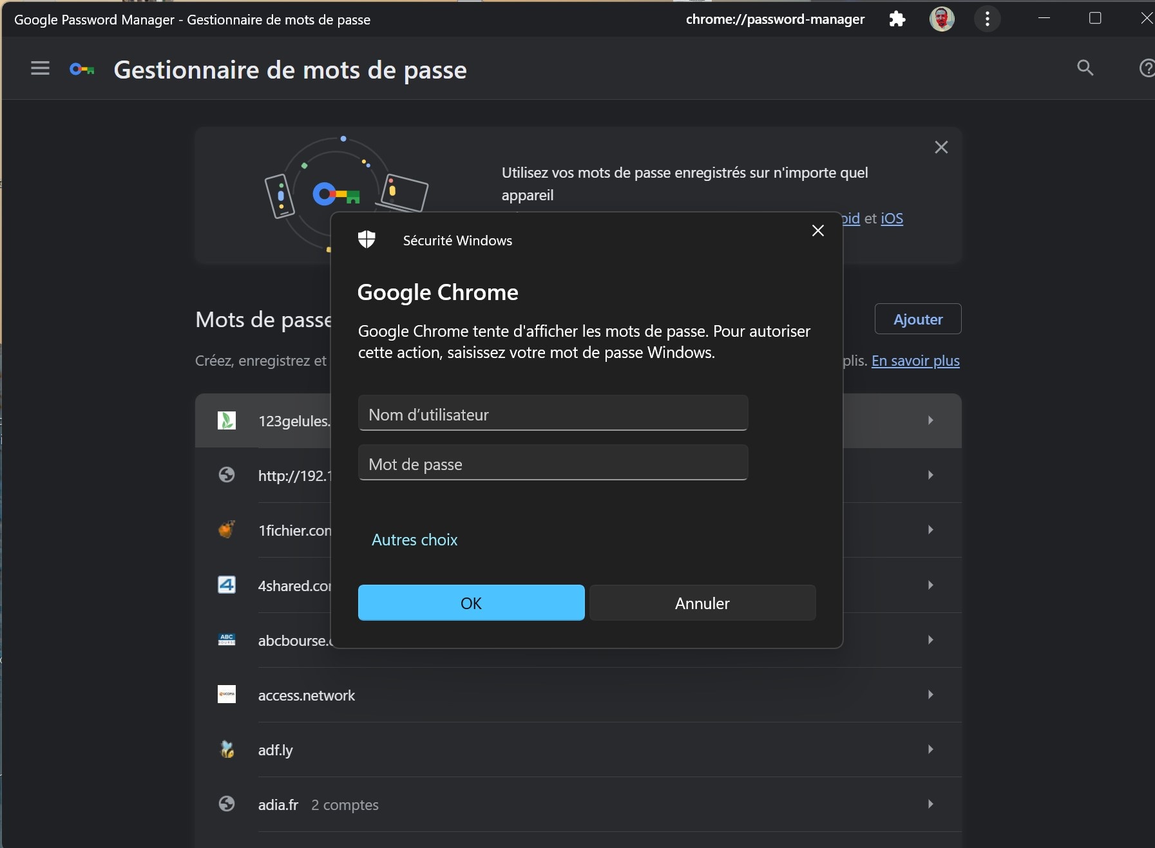
Task: Expand the 123gelules entry arrow
Action: point(931,420)
